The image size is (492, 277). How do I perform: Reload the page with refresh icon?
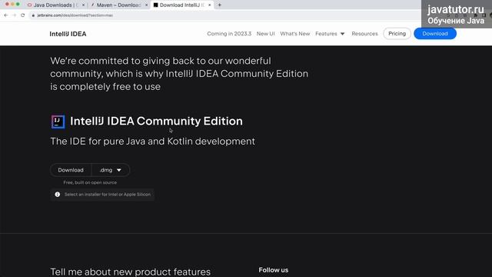tap(22, 15)
